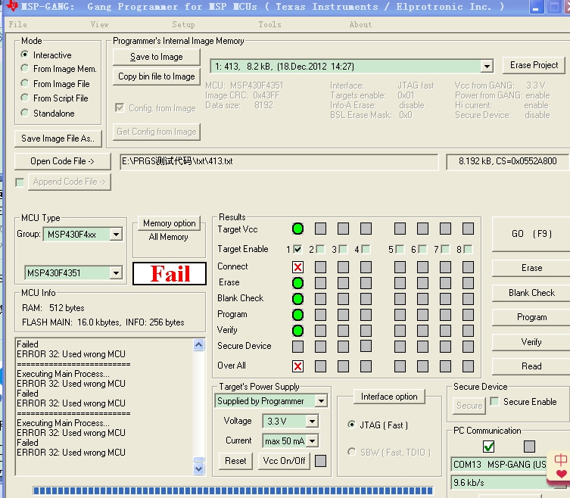
Task: Click the Interface option button
Action: (x=389, y=397)
